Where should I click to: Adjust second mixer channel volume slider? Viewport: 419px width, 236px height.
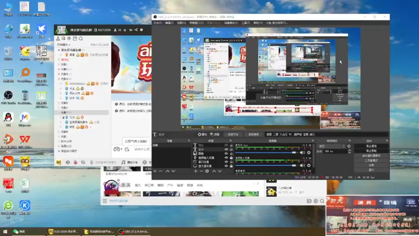(266, 165)
